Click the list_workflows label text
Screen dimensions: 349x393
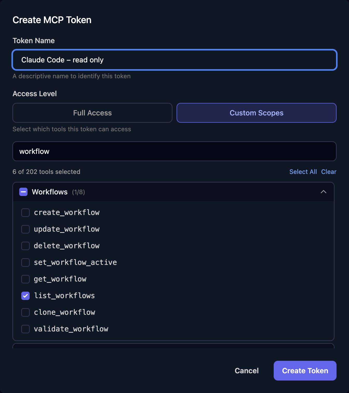click(x=64, y=296)
